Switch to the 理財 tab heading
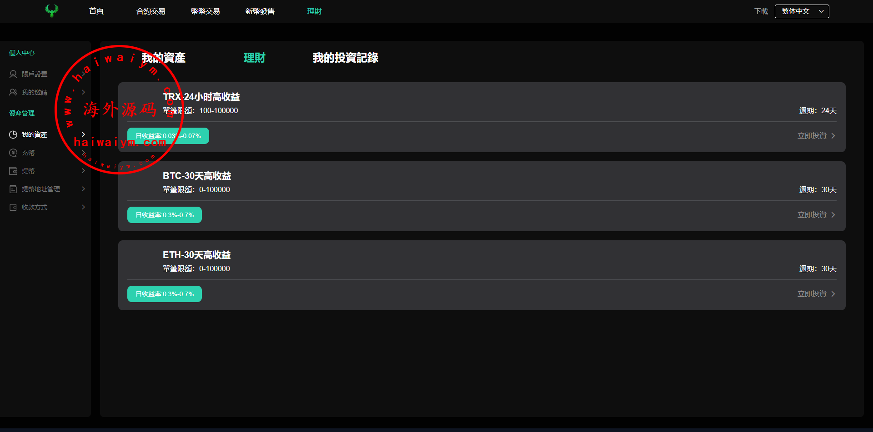Viewport: 873px width, 432px height. 254,58
